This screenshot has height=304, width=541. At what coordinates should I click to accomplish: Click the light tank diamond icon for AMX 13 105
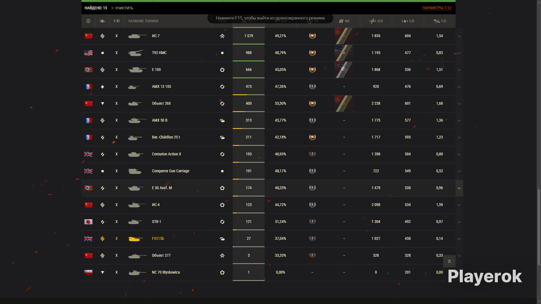click(103, 87)
